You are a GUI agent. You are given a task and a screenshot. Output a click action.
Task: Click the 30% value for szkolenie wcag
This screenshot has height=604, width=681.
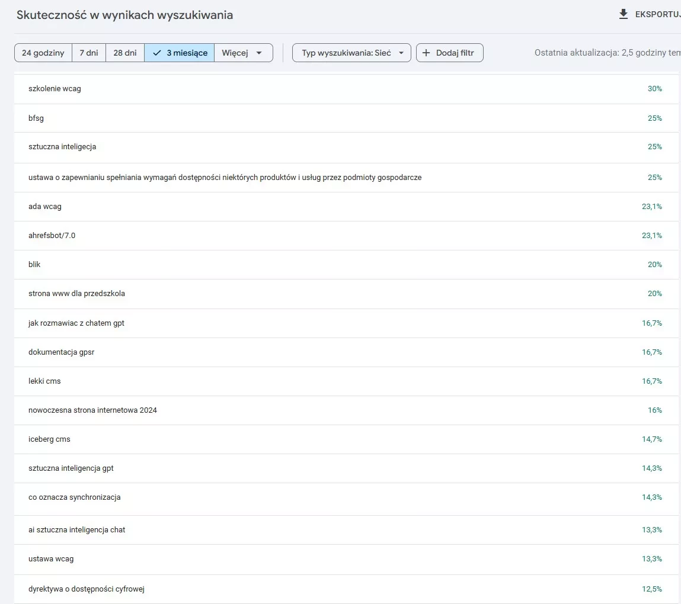[x=654, y=89]
